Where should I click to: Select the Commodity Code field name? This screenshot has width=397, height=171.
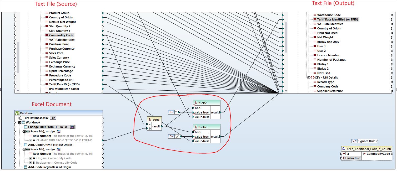click(x=61, y=35)
